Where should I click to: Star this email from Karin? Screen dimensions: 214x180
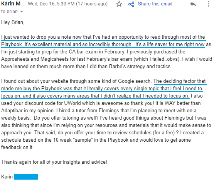pos(119,4)
